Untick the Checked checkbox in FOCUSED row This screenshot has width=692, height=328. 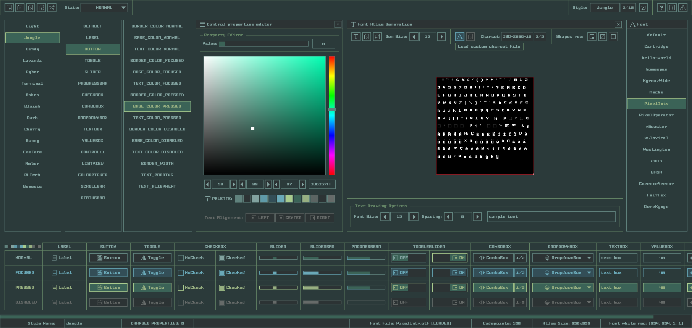(222, 273)
